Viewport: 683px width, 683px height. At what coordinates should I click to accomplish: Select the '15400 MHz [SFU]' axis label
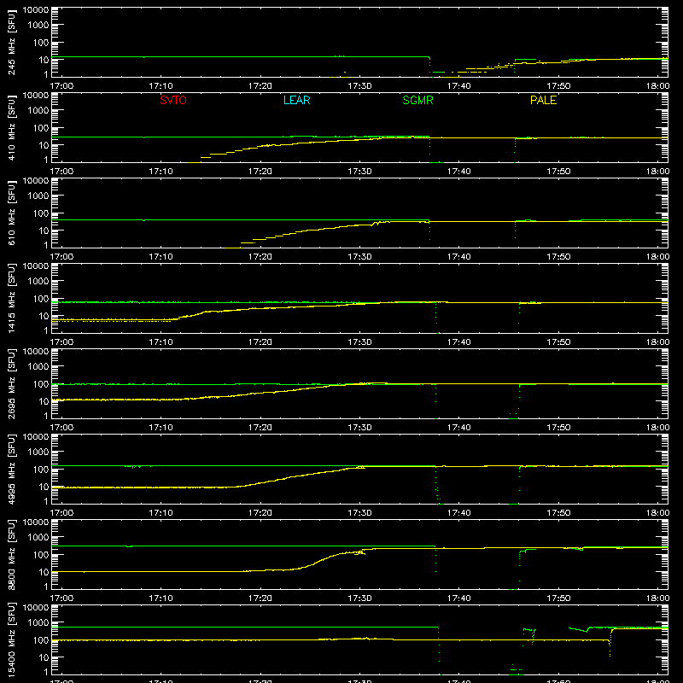pos(11,639)
